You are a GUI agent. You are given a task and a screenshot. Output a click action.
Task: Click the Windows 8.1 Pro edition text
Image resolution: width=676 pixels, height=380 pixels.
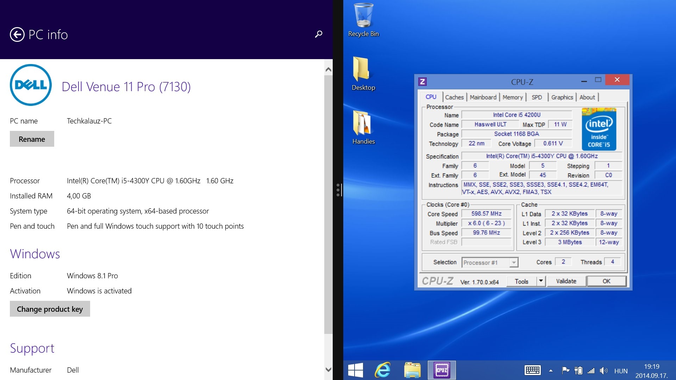92,276
